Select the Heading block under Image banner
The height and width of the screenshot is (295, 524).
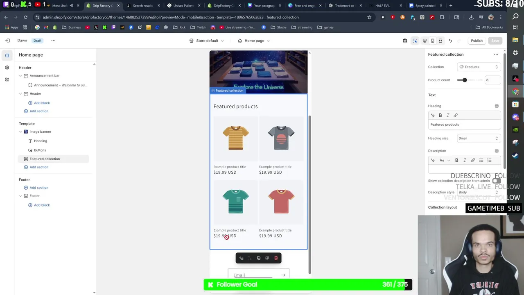click(41, 141)
